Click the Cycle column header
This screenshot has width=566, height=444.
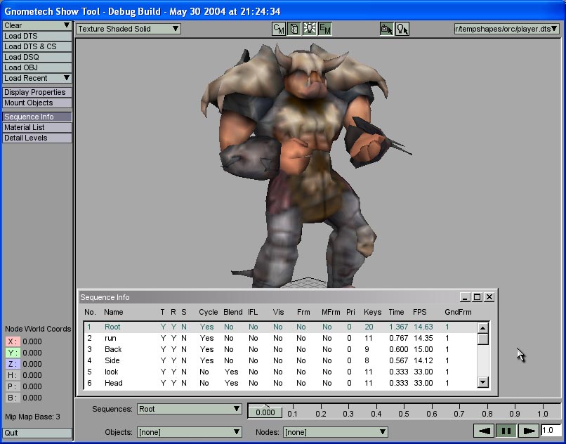click(209, 312)
